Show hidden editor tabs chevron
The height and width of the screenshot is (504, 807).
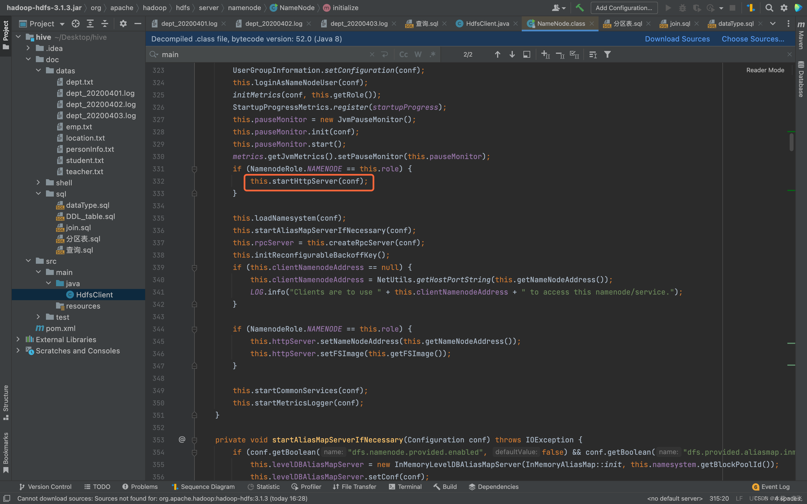(773, 24)
